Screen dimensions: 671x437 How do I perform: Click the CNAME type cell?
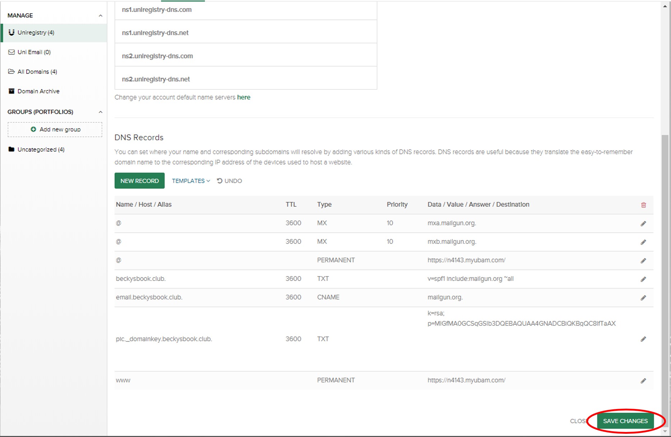(328, 297)
